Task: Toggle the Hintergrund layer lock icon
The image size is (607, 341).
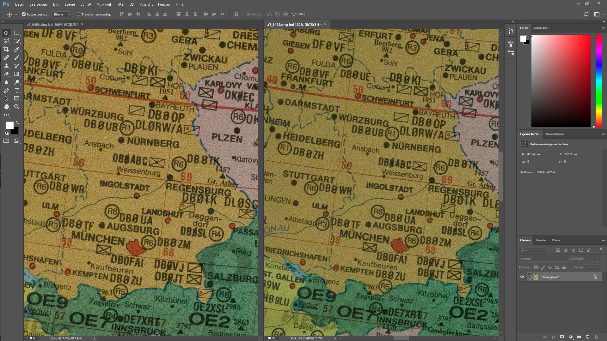Action: click(x=595, y=277)
